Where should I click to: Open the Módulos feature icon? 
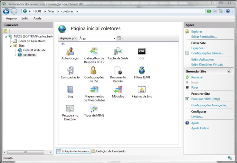point(118,90)
